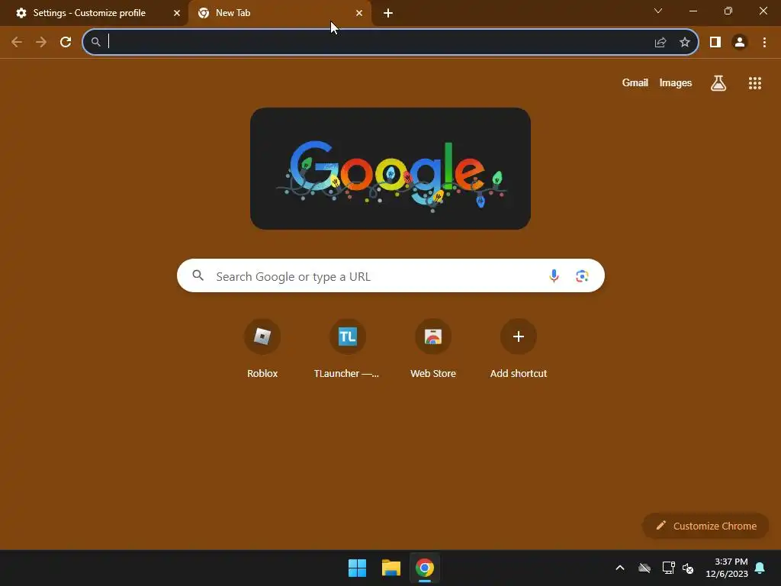781x586 pixels.
Task: Open the network status tray icon
Action: [x=668, y=568]
